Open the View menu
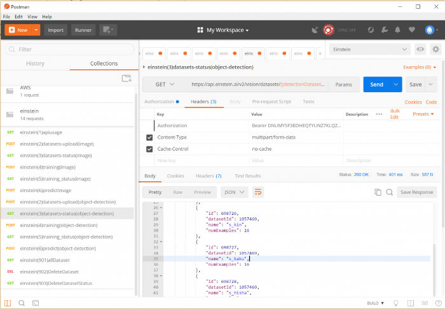Viewport: 445px width, 309px height. 32,17
